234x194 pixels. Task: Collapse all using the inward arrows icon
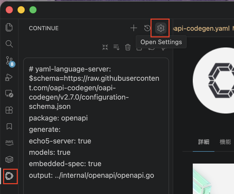coord(105,47)
